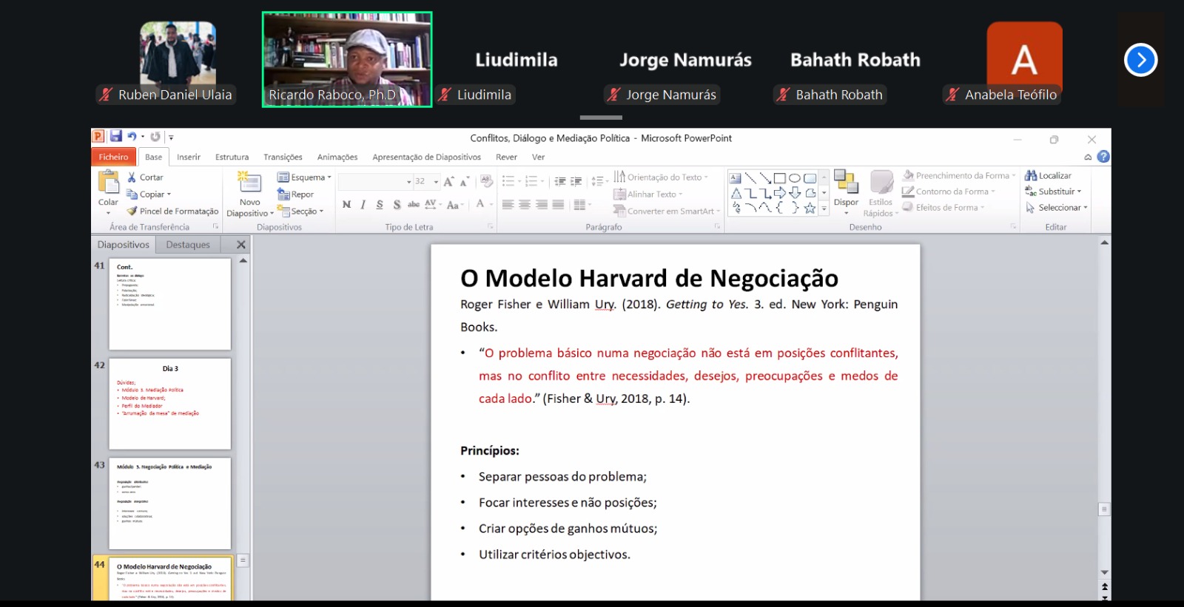Click the previous slide double-arrow button
1184x607 pixels.
[1104, 586]
